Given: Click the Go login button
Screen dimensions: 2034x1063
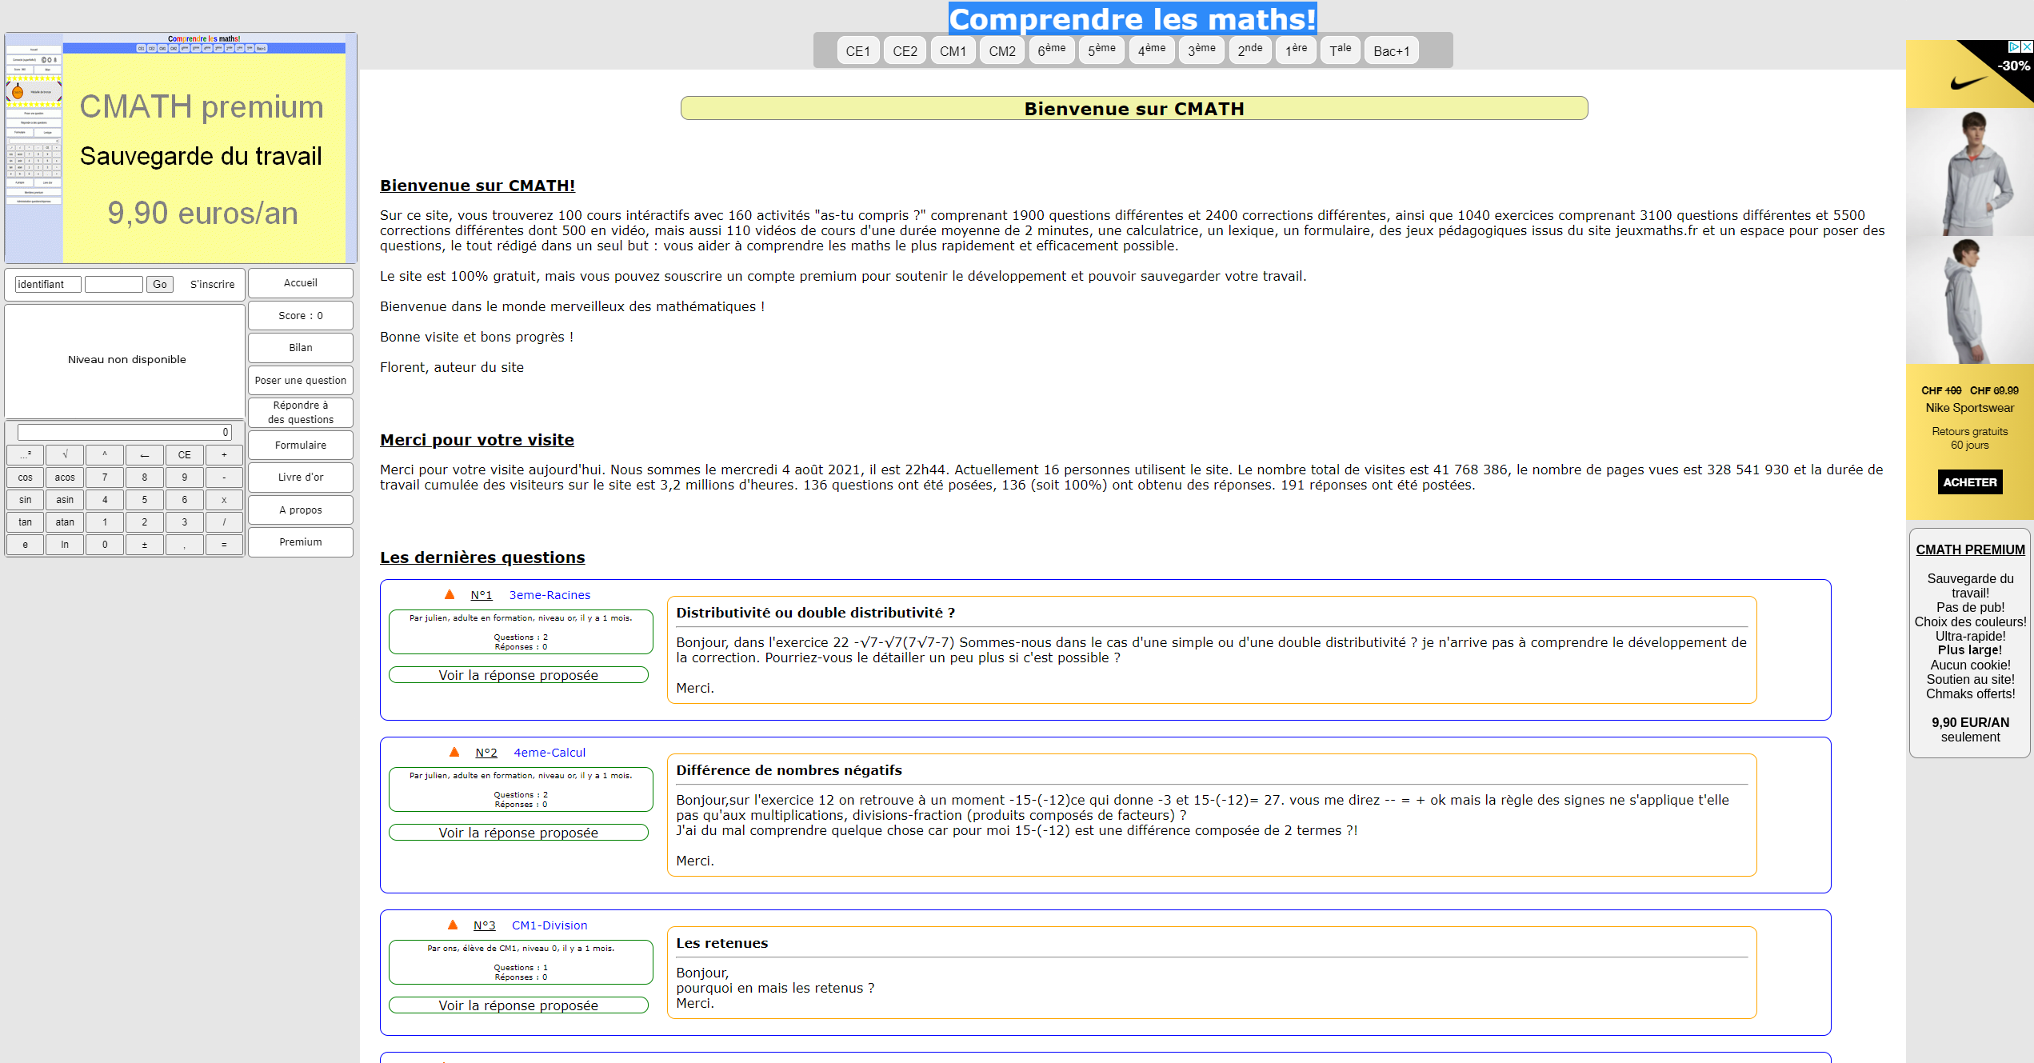Looking at the screenshot, I should (160, 284).
